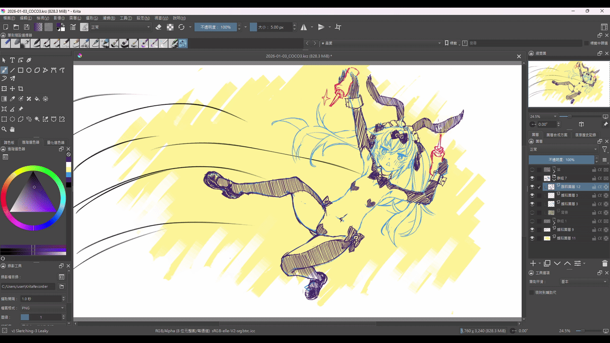Browse for recording folder with folder button

tap(61, 286)
